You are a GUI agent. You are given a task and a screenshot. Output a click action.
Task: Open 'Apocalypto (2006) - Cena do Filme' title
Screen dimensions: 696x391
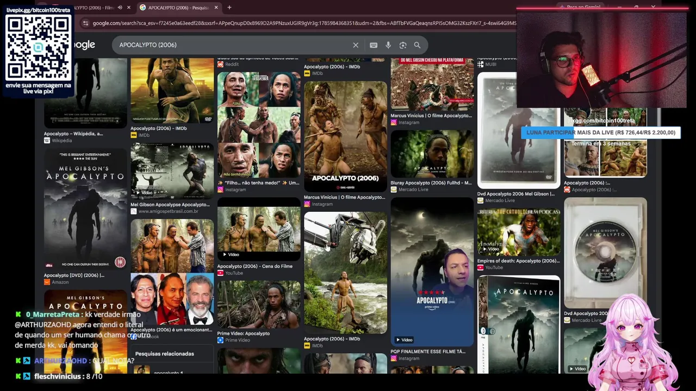pyautogui.click(x=255, y=266)
